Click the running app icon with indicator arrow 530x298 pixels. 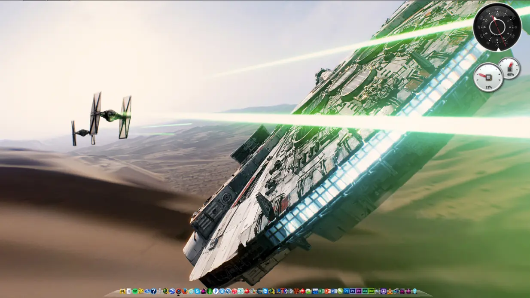178,291
